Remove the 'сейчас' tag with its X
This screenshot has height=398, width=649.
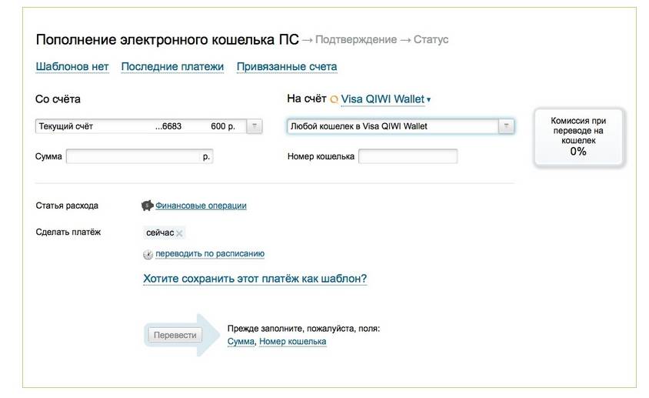click(x=179, y=233)
